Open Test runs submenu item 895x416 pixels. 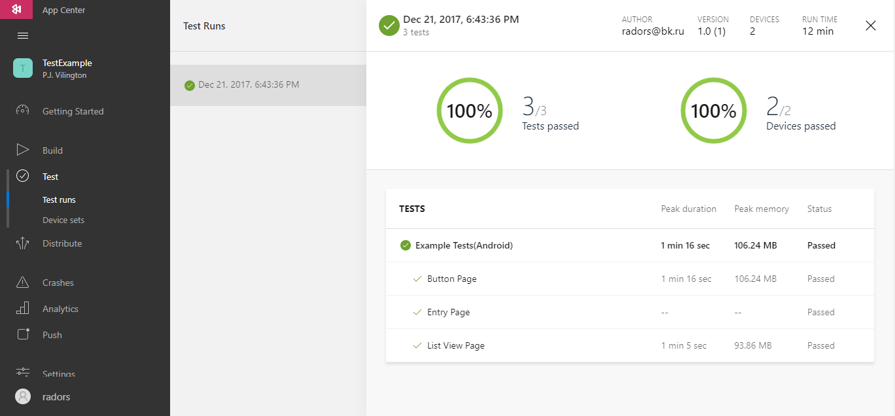coord(59,200)
